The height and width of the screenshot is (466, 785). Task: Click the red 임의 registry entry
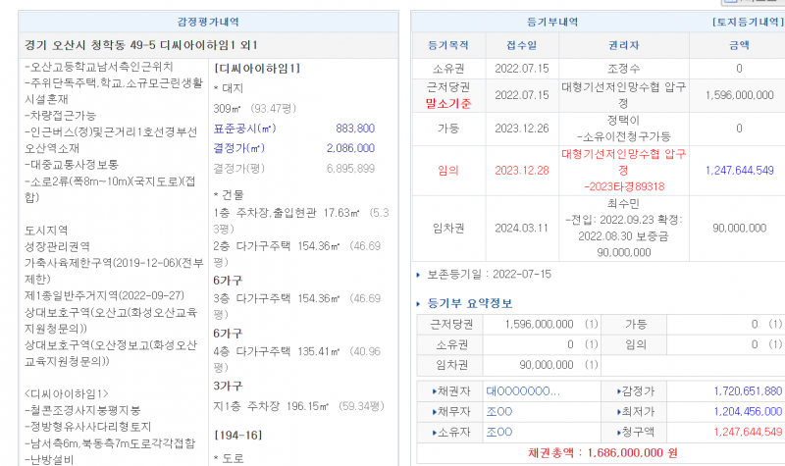tap(447, 170)
